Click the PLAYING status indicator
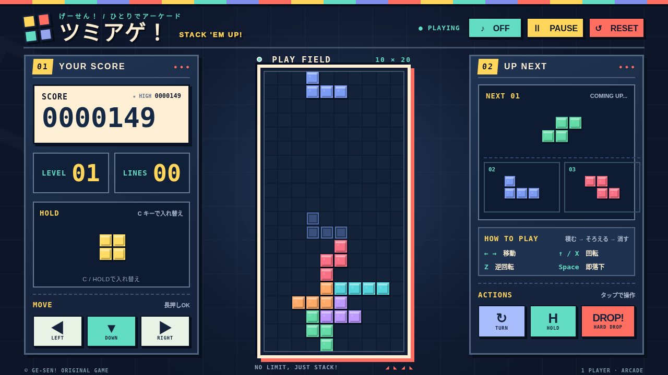 (x=439, y=28)
